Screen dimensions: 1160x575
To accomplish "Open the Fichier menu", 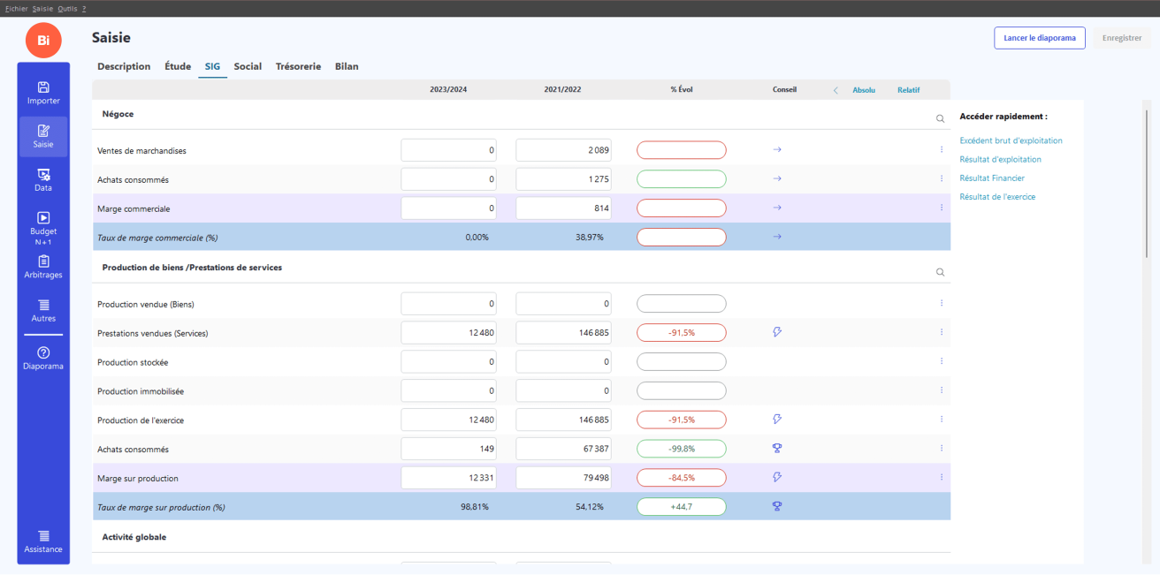I will click(17, 8).
